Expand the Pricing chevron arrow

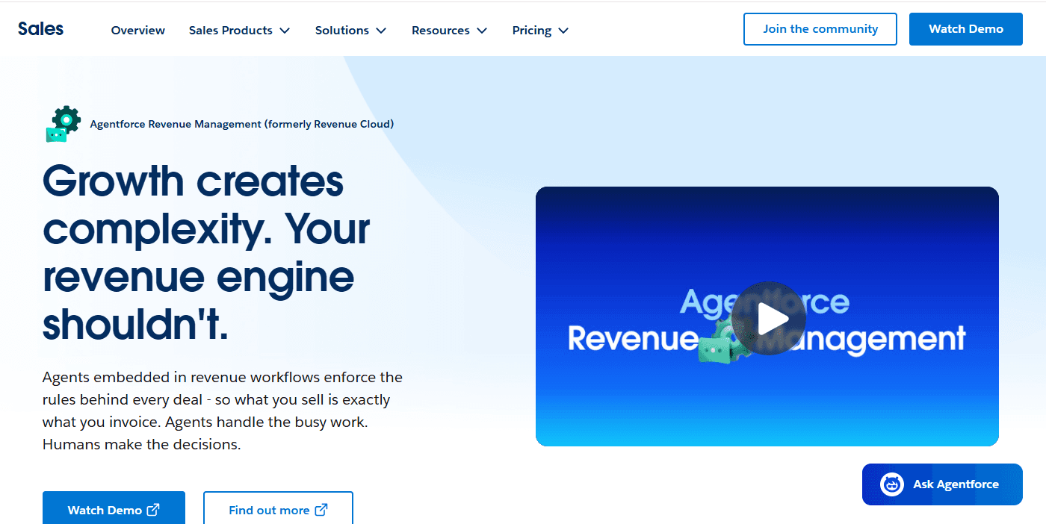coord(563,31)
